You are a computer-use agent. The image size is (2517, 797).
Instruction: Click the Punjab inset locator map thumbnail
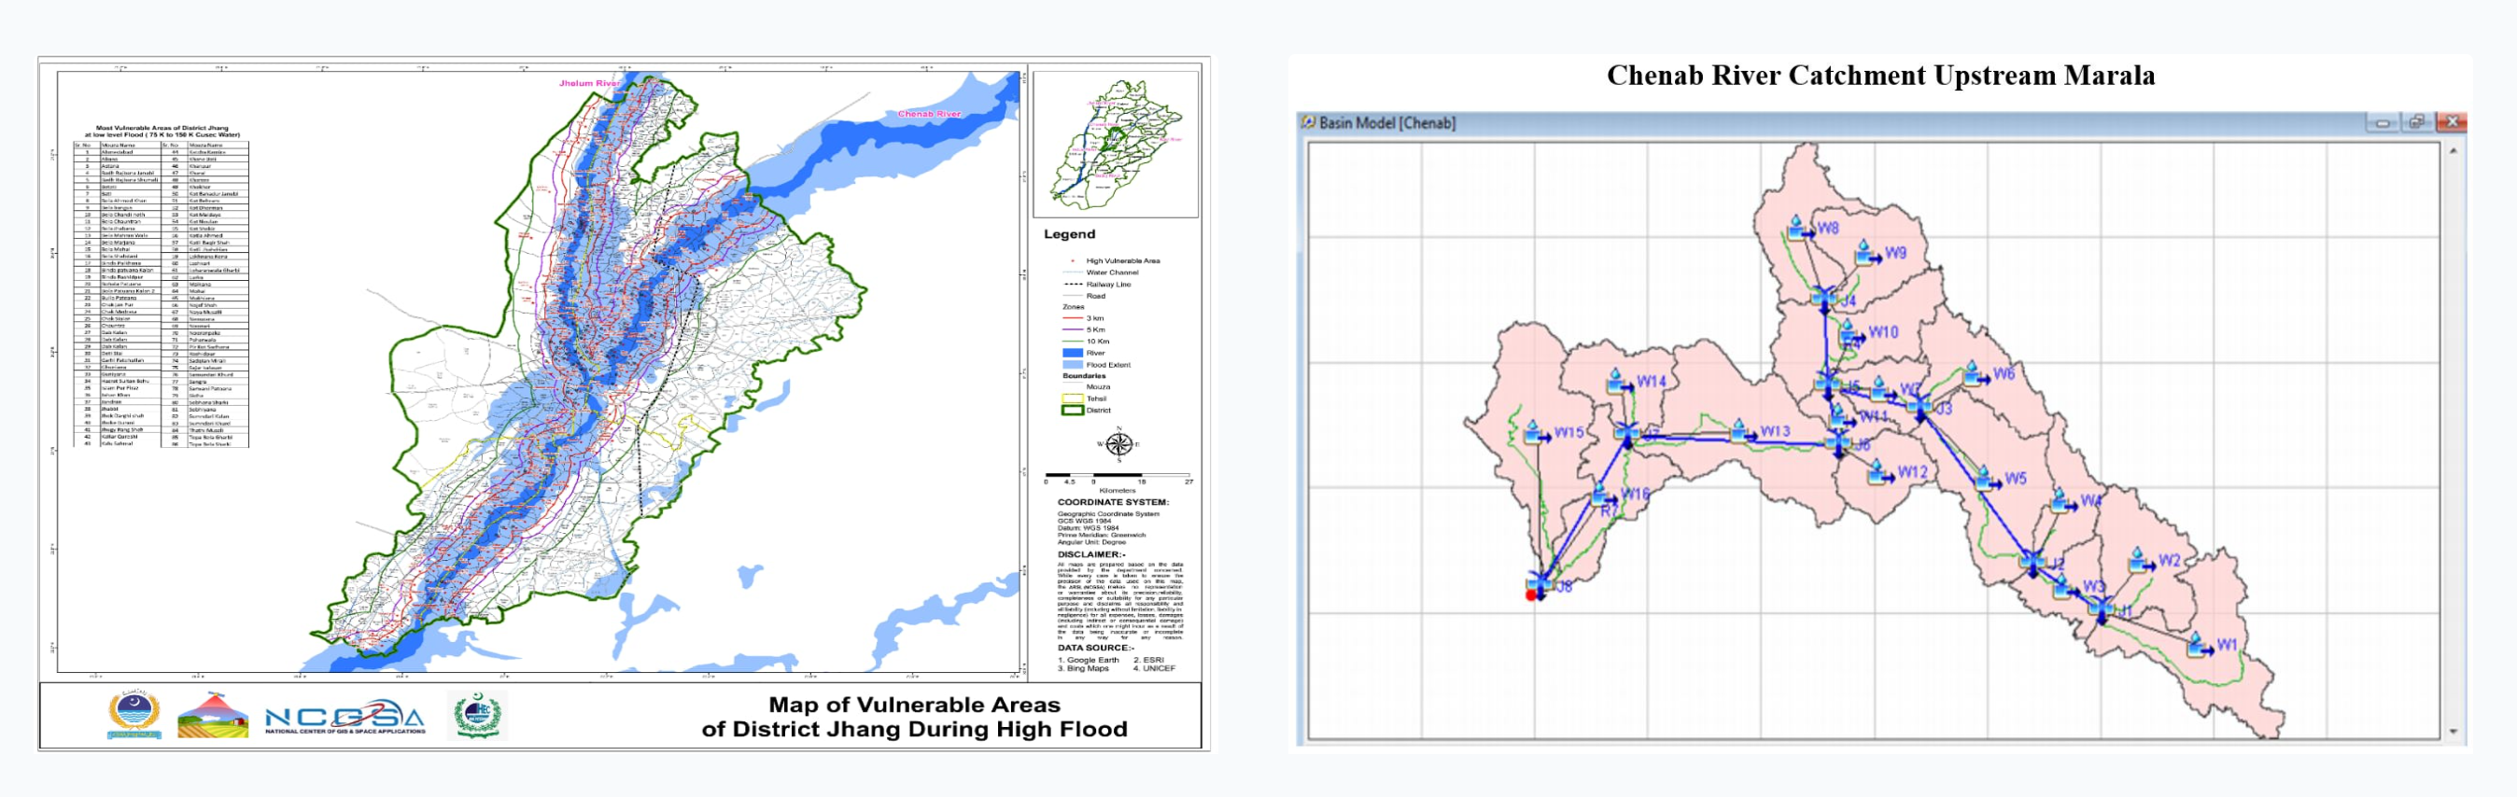tap(1115, 144)
